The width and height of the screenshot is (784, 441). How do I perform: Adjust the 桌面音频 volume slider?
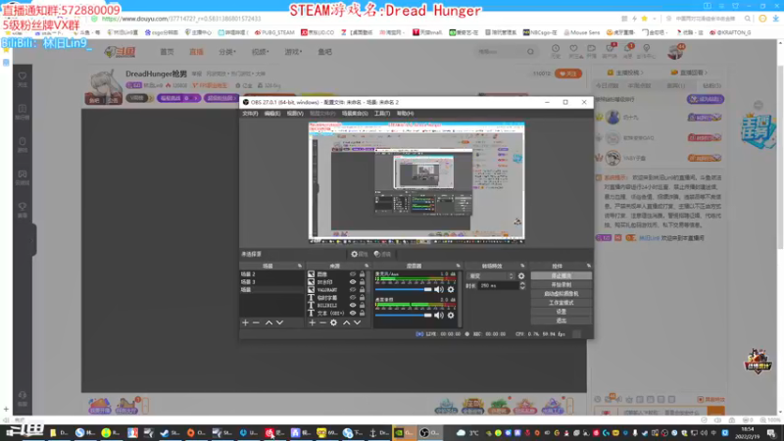[404, 316]
